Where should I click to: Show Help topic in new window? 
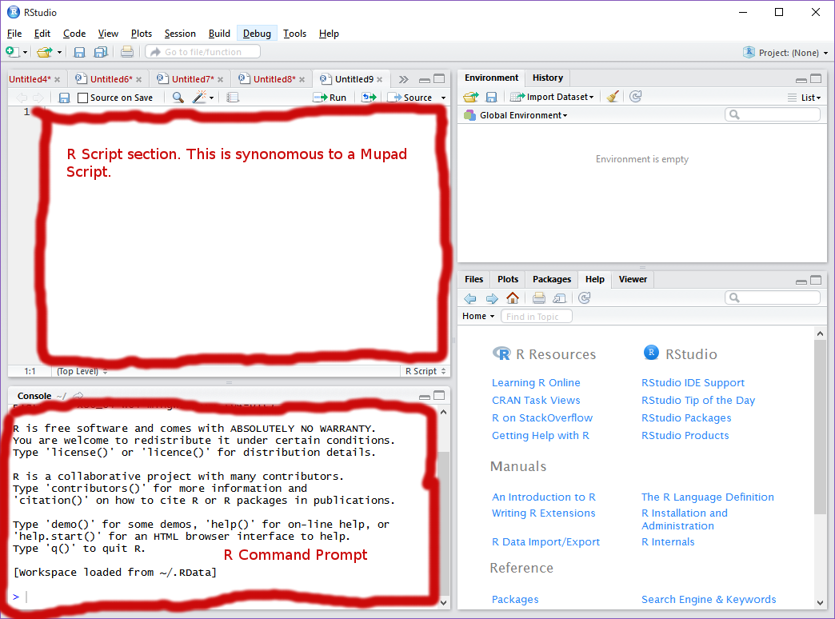tap(560, 298)
